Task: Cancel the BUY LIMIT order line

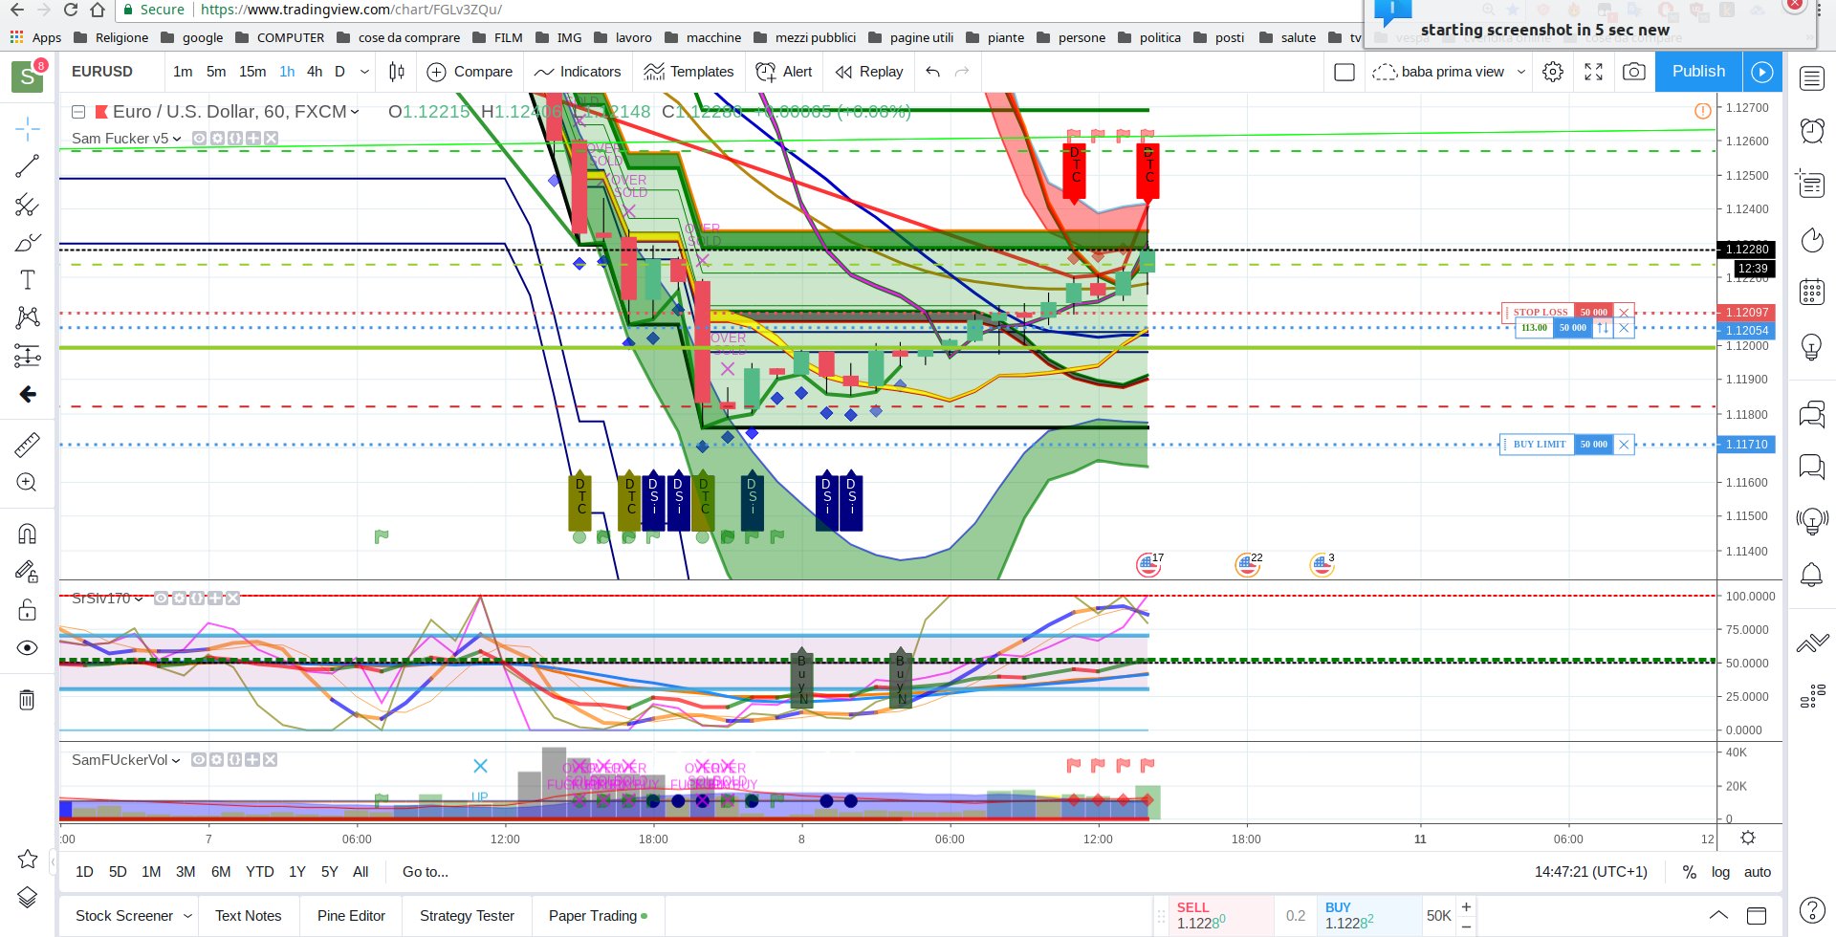Action: tap(1624, 445)
